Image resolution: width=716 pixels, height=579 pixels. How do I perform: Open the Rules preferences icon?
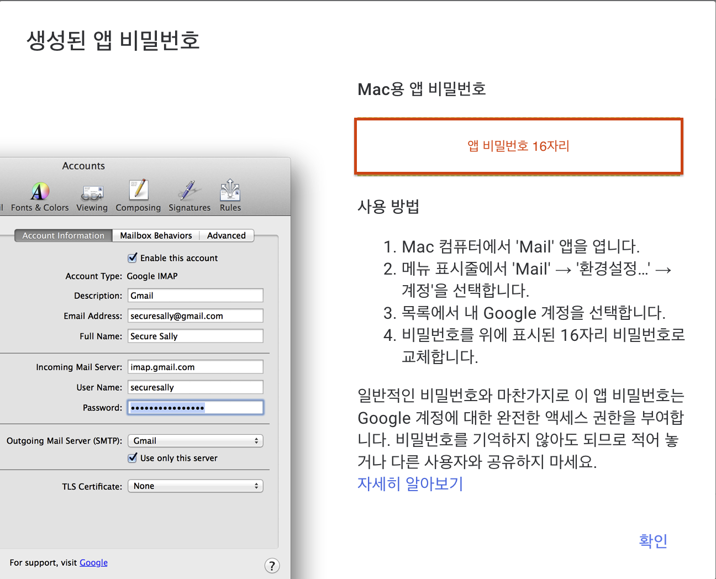(x=230, y=196)
